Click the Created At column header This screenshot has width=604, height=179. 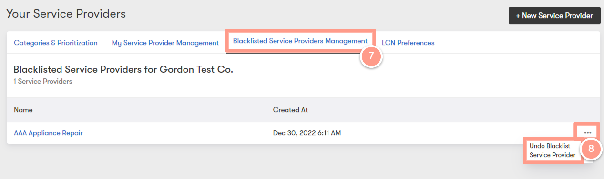click(290, 110)
